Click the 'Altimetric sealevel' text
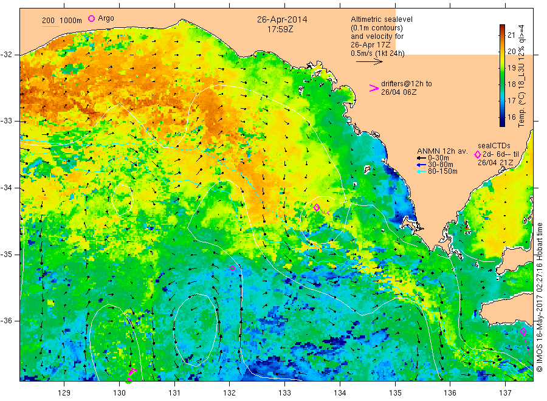547x401 pixels. [382, 19]
